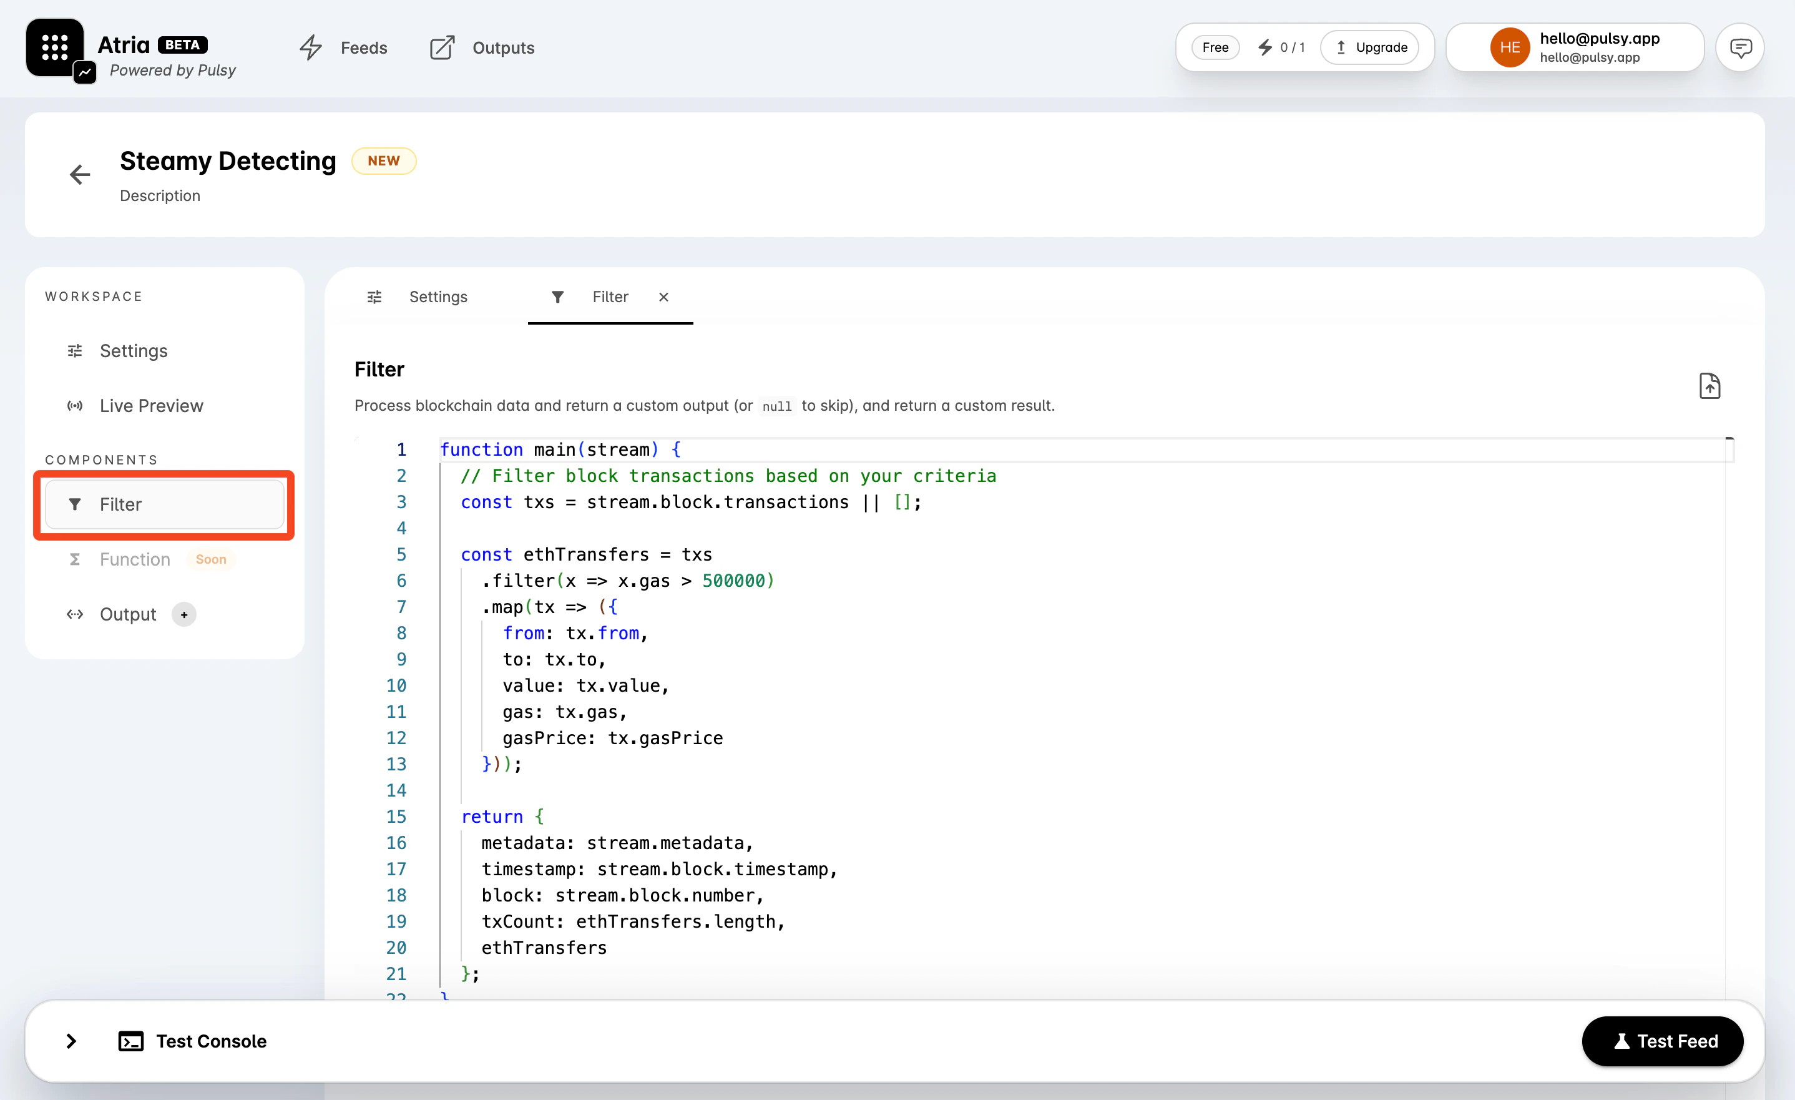Open Live Preview in the sidebar
The image size is (1795, 1100).
point(165,406)
